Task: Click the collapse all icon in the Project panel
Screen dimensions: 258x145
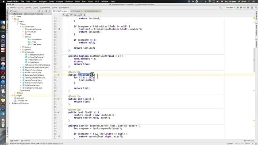Action: (42, 11)
